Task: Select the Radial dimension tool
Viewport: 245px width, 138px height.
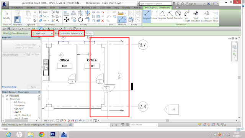Action: 170,15
